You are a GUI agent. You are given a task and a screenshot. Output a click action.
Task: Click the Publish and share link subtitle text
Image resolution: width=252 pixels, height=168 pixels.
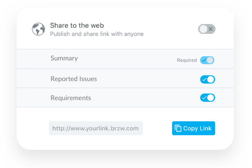(x=97, y=34)
